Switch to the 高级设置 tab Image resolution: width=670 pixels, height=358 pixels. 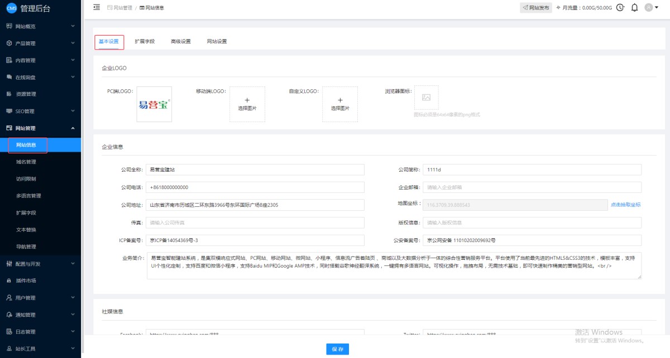point(180,41)
